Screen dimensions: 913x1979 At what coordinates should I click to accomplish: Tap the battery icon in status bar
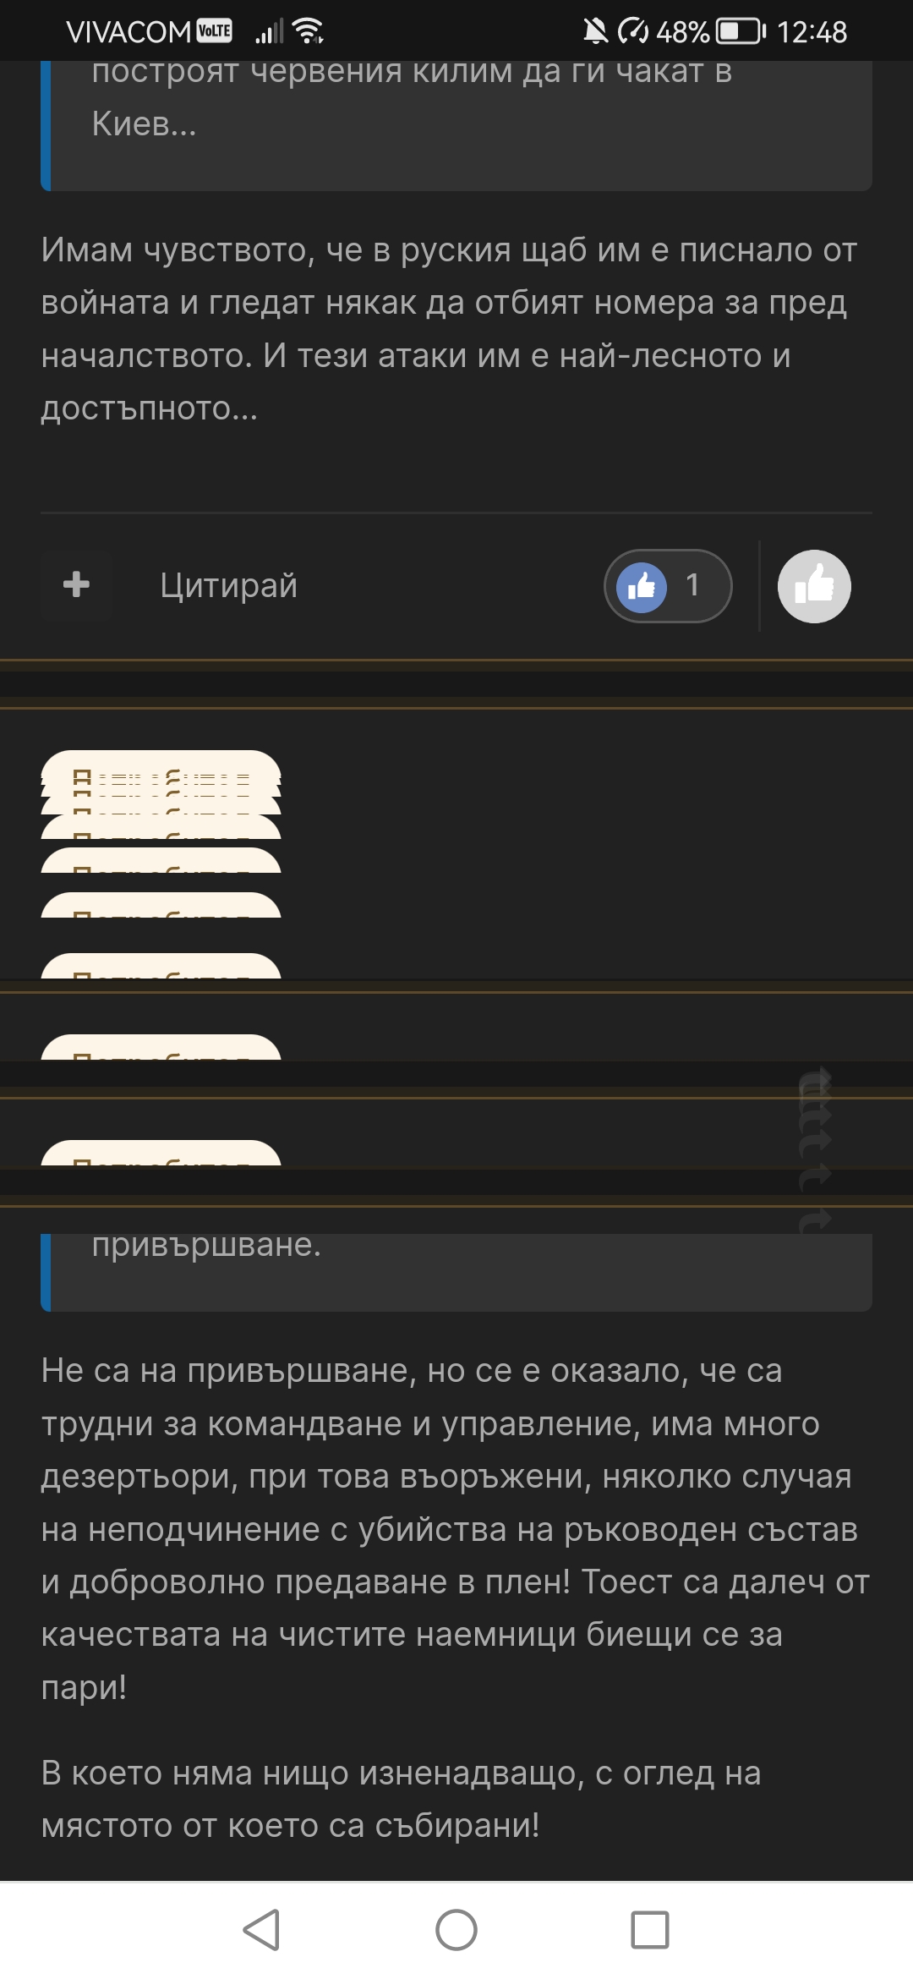pos(741,32)
